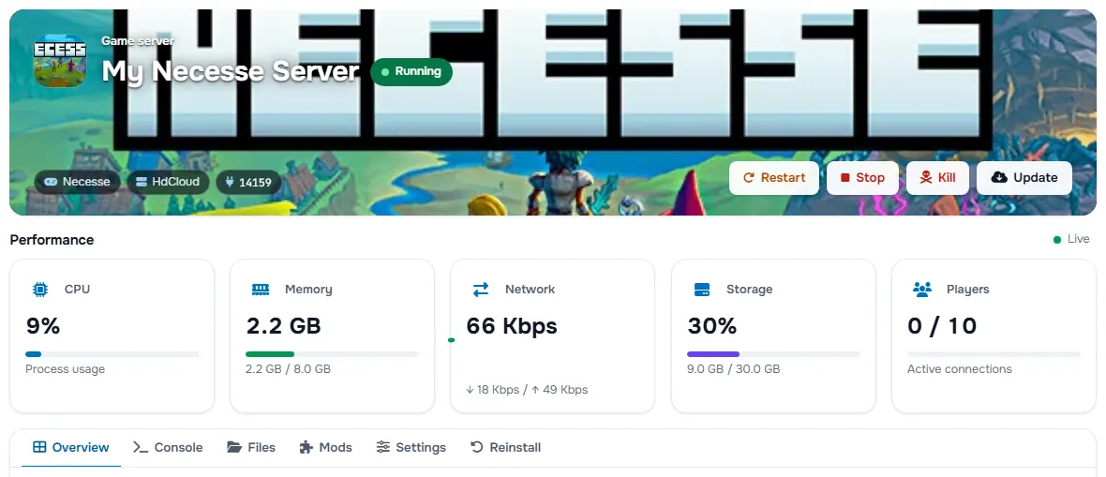Click the Necesse game thumbnail icon
This screenshot has height=477, width=1106.
click(60, 60)
